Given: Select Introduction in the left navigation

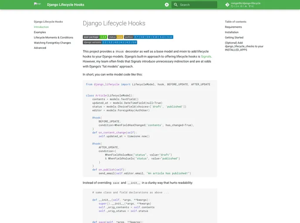Looking at the screenshot, I should pos(41,27).
